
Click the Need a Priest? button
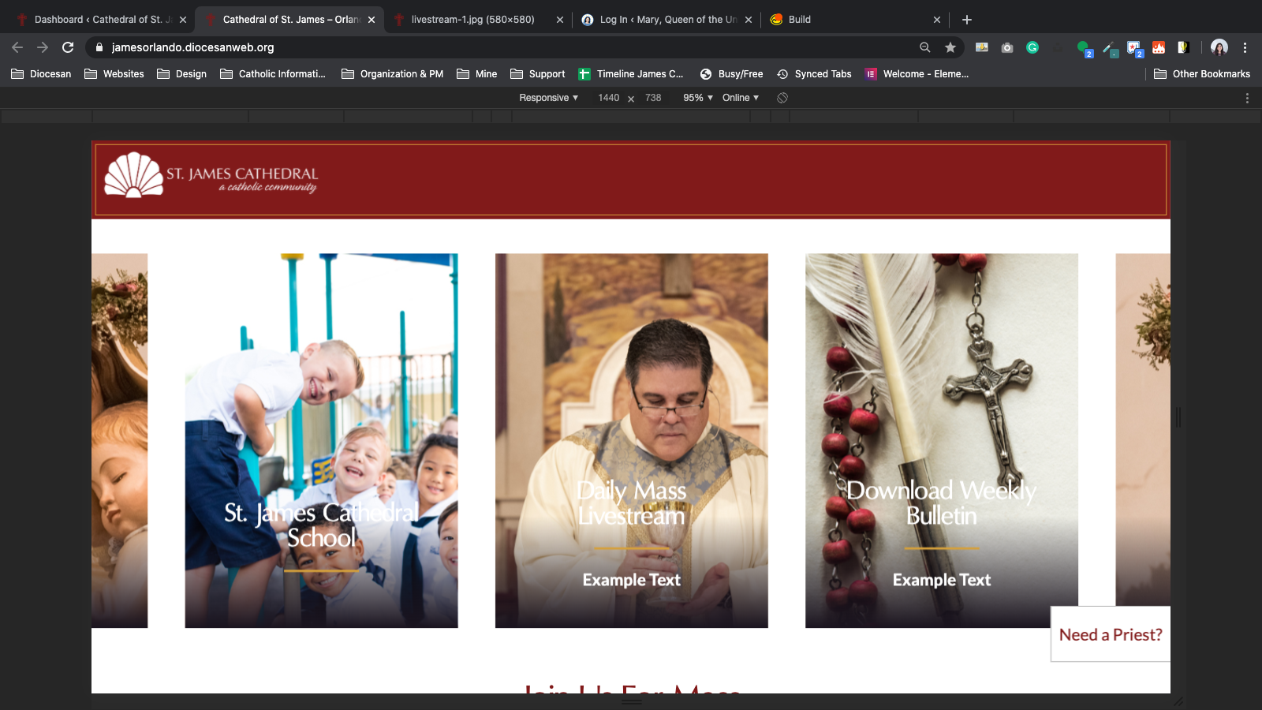click(1111, 635)
